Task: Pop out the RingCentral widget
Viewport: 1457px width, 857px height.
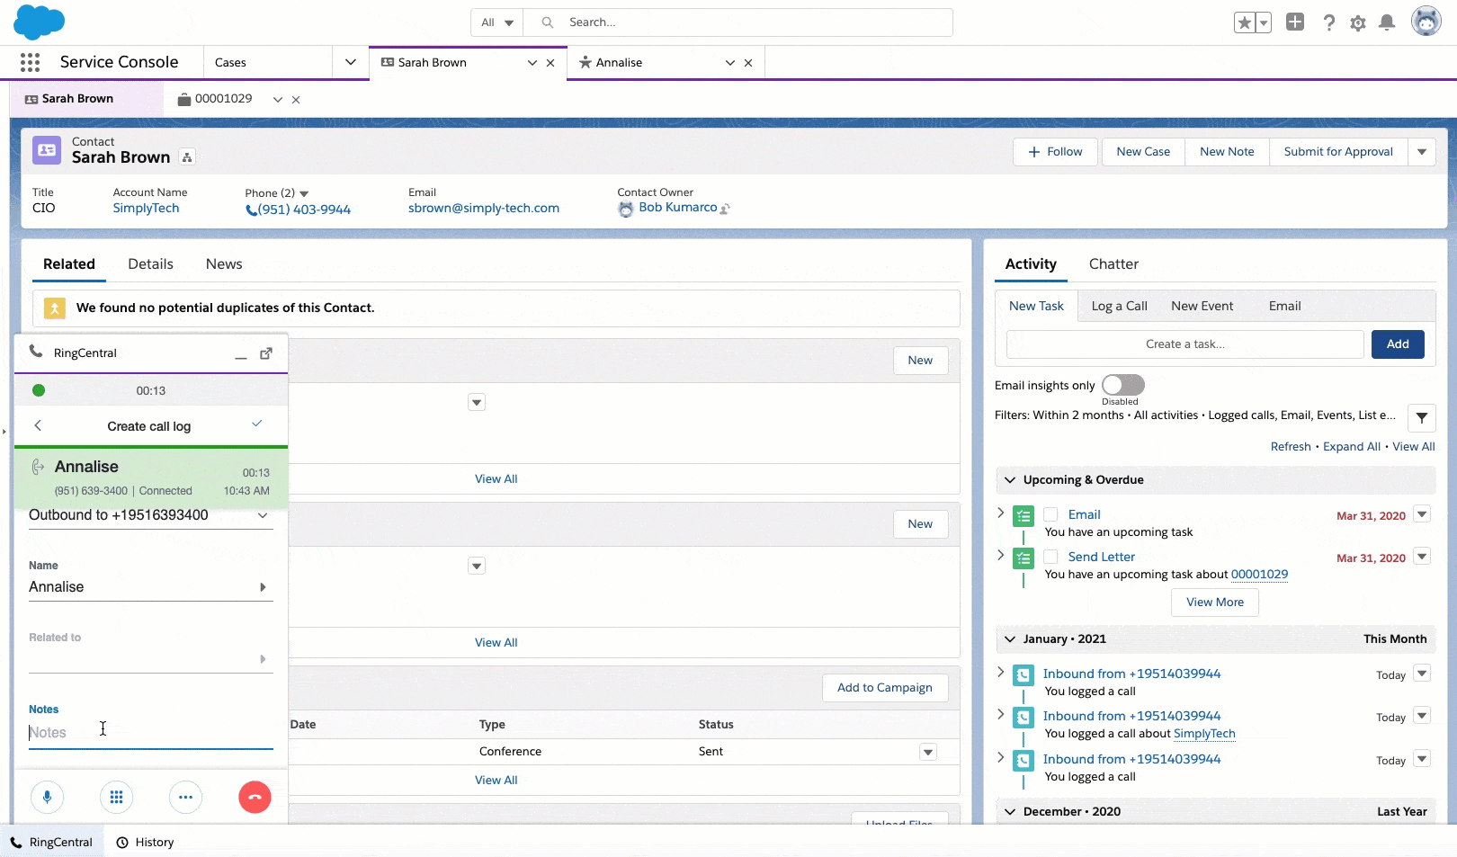Action: [266, 353]
